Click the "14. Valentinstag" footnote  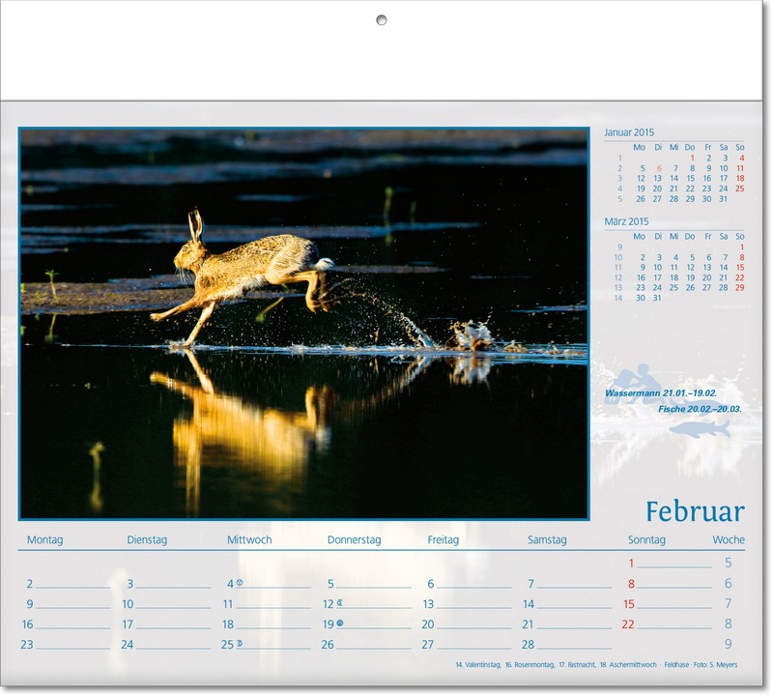478,665
